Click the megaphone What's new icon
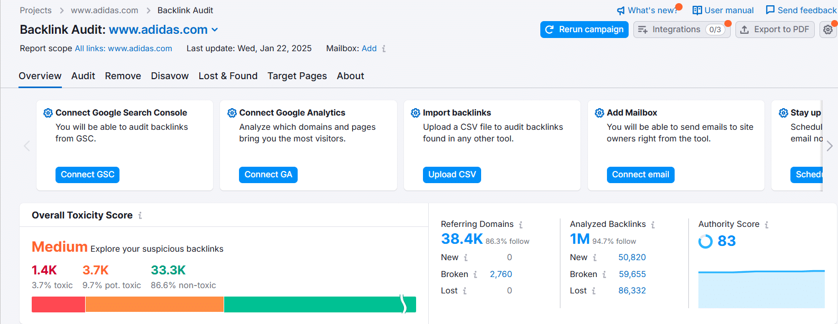Image resolution: width=838 pixels, height=324 pixels. tap(621, 11)
